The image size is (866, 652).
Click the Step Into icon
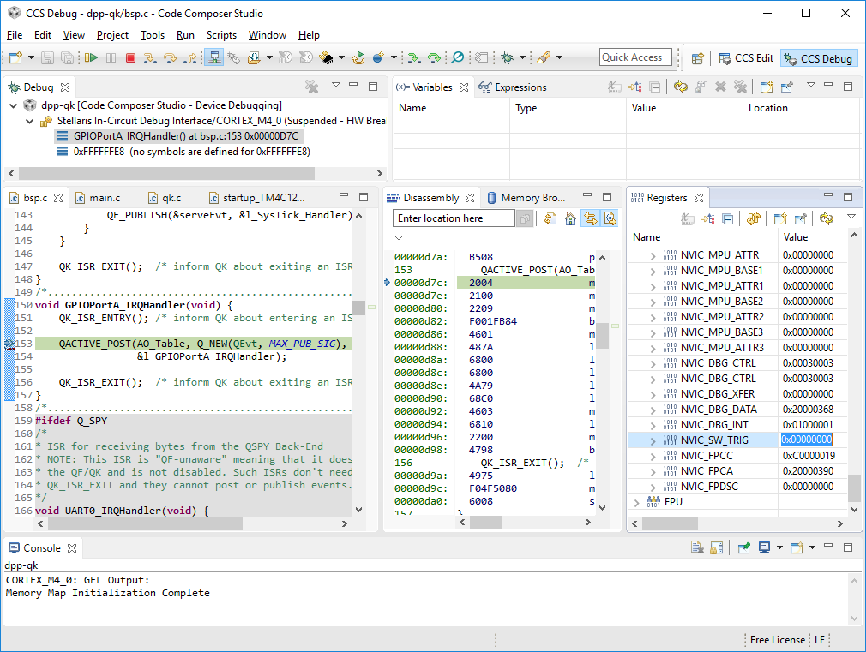150,58
